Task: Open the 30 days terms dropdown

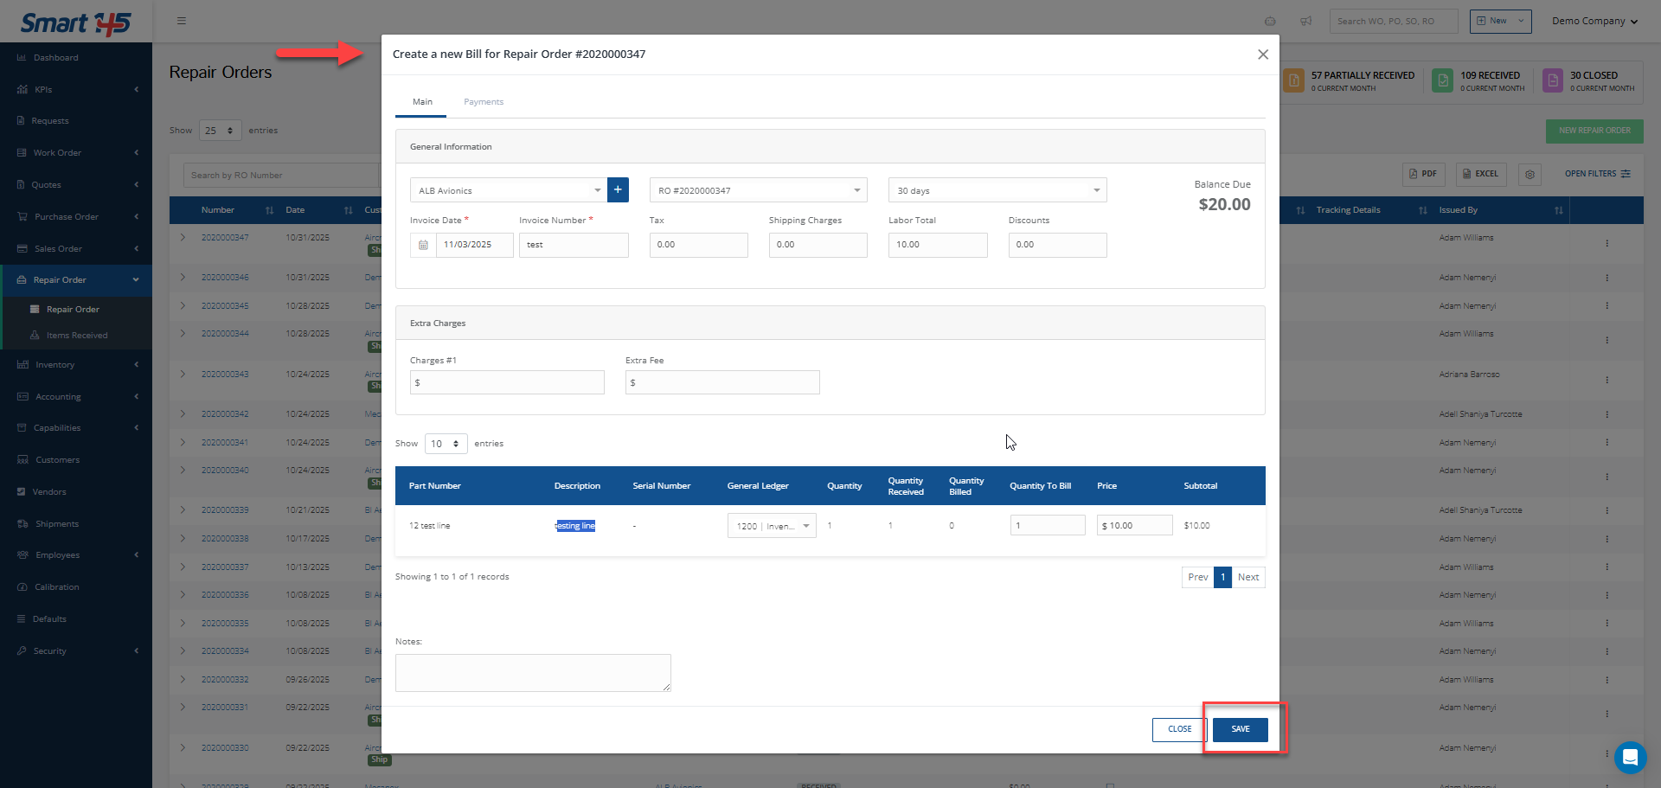Action: tap(997, 190)
